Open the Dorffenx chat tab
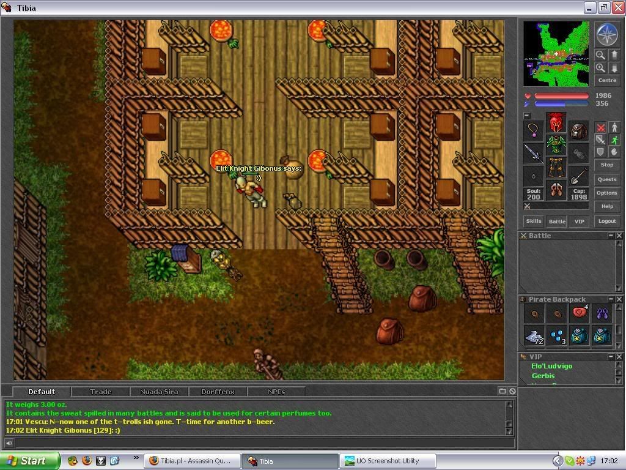Screen dimensions: 626x470 click(x=218, y=392)
